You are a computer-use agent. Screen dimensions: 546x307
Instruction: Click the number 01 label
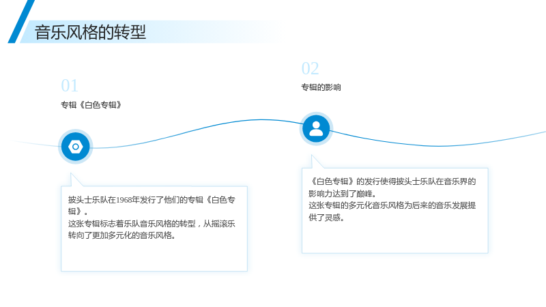70,86
